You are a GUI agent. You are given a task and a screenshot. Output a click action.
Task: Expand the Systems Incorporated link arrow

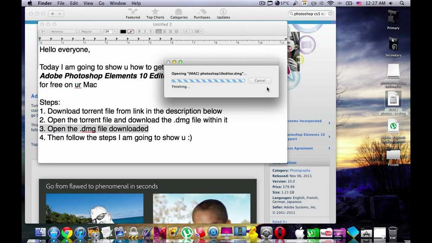[329, 123]
